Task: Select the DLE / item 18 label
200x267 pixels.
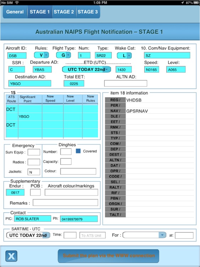Action: 115,116
